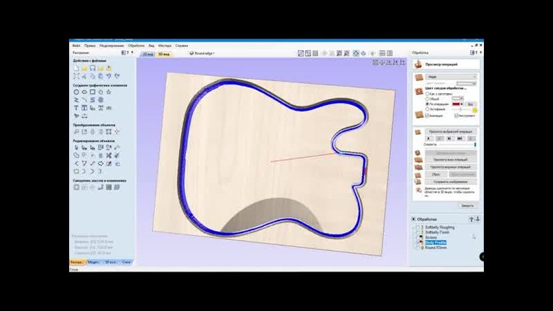Select the 'По операциям' radio option
Screen dimensions: 553x311
pos(427,104)
